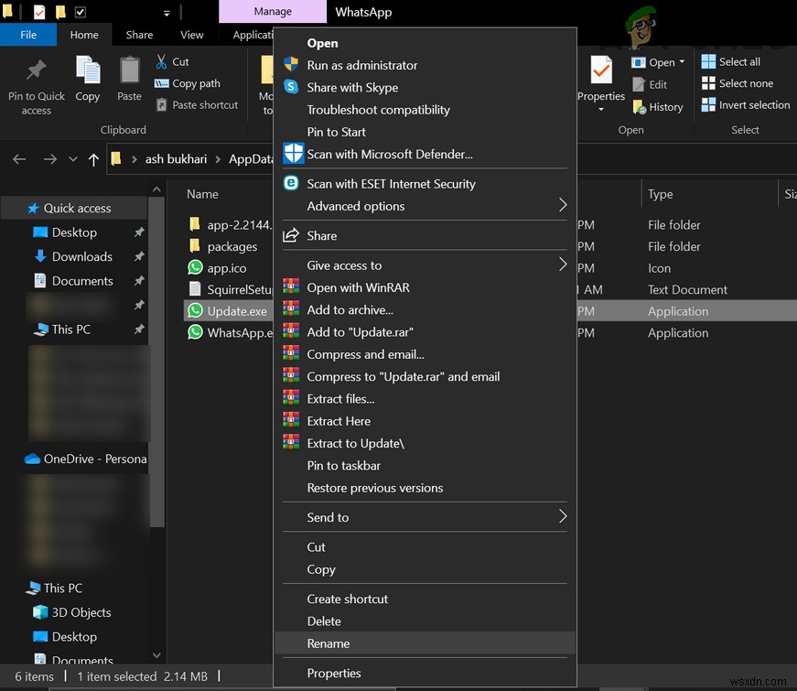797x691 pixels.
Task: Select the WhatsApp.exe file icon
Action: [195, 332]
